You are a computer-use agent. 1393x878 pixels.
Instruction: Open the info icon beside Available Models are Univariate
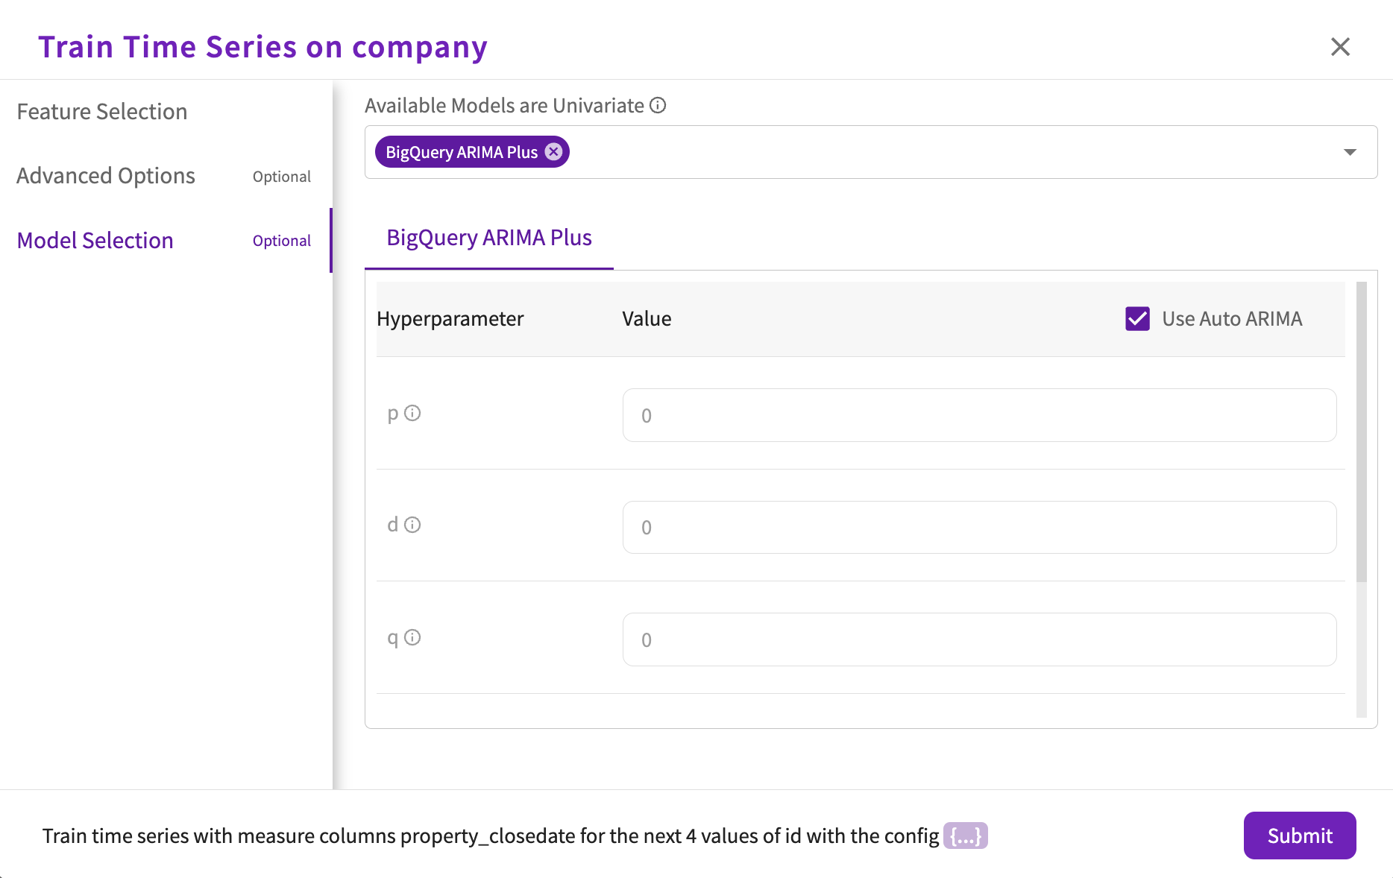[658, 106]
